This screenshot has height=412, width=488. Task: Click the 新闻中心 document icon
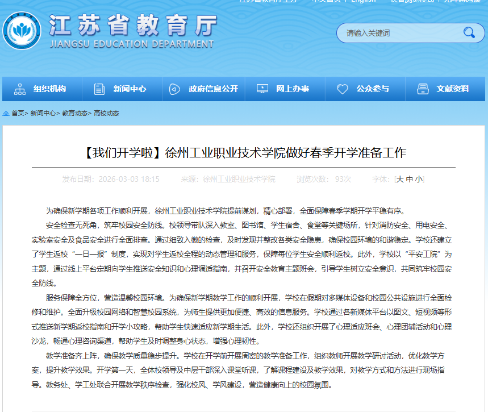99,89
